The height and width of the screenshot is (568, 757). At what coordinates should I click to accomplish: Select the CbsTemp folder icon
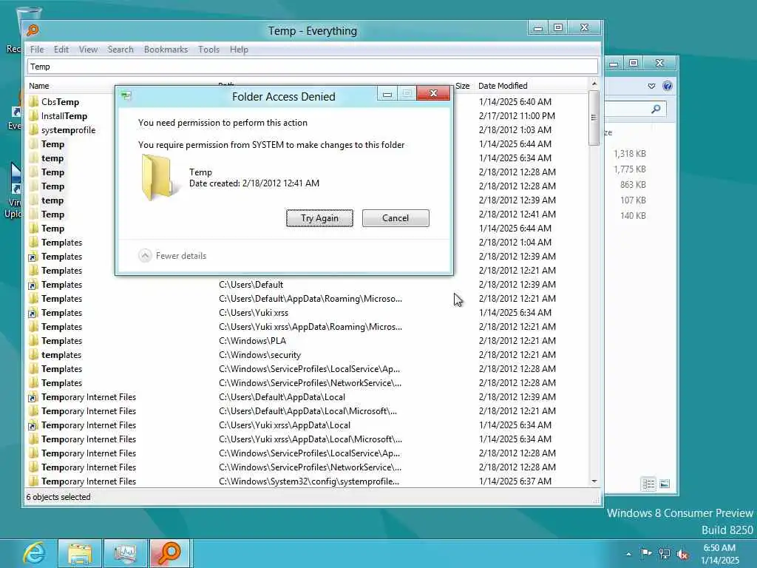coord(33,102)
